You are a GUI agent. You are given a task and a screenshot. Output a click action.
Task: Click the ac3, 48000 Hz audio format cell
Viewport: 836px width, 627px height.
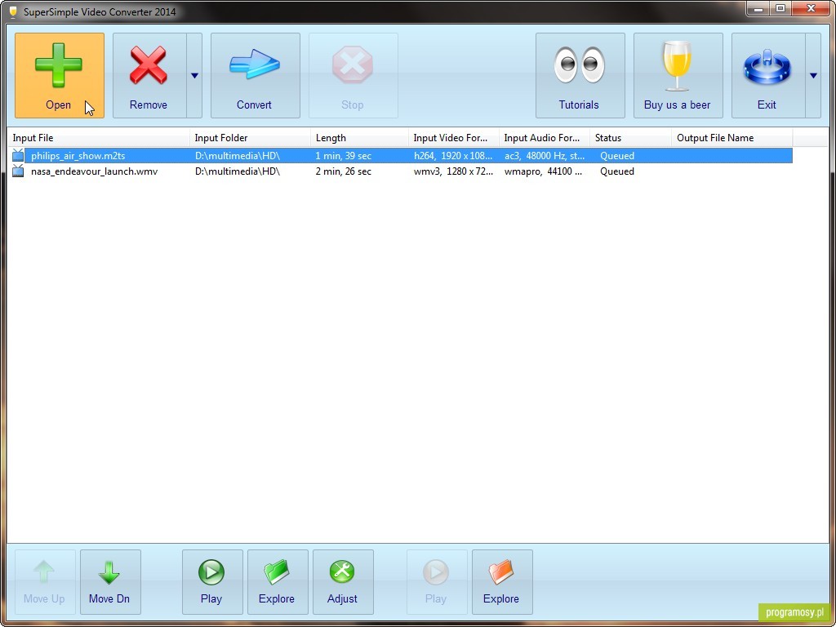545,156
